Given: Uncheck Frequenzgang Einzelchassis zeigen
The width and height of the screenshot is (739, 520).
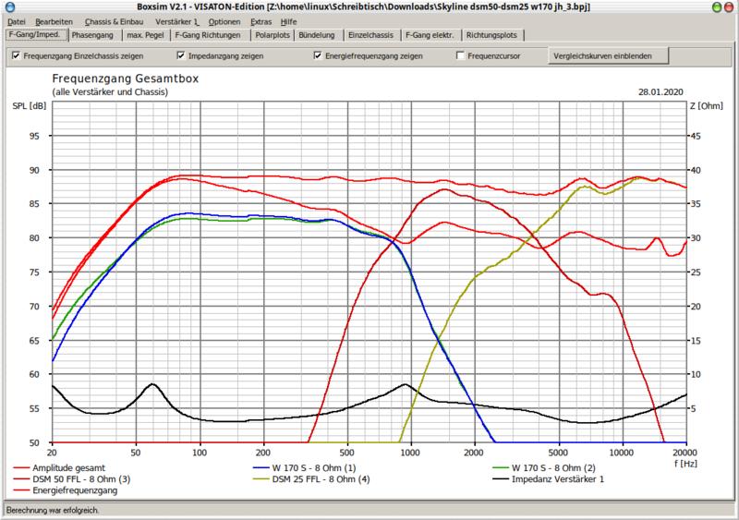Looking at the screenshot, I should (x=18, y=56).
